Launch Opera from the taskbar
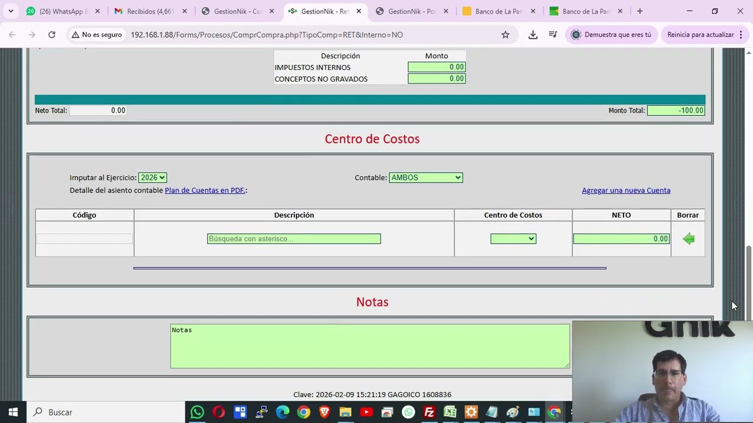753x423 pixels. click(219, 412)
